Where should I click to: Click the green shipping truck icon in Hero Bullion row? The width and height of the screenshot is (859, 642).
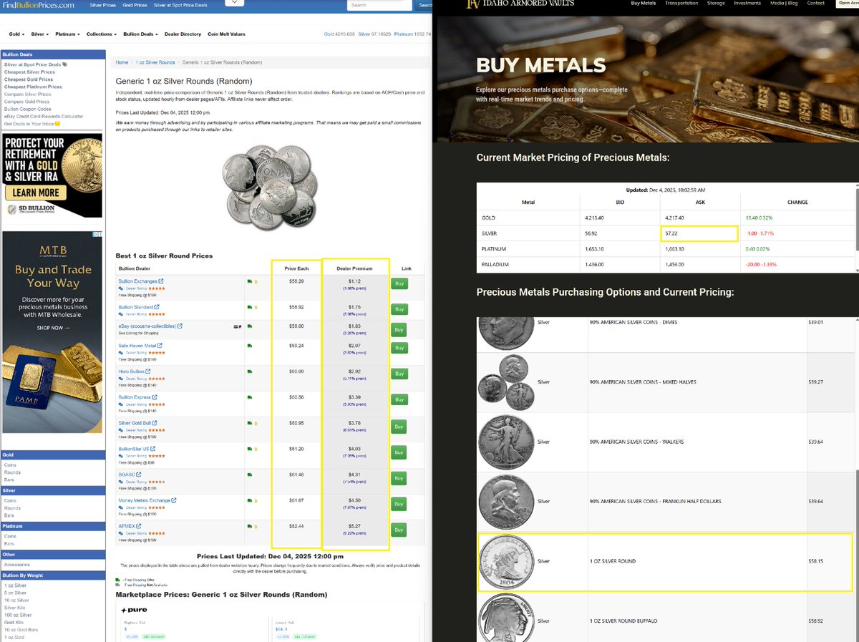click(250, 371)
